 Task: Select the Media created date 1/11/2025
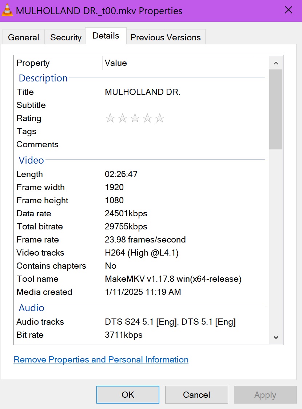[x=143, y=292]
